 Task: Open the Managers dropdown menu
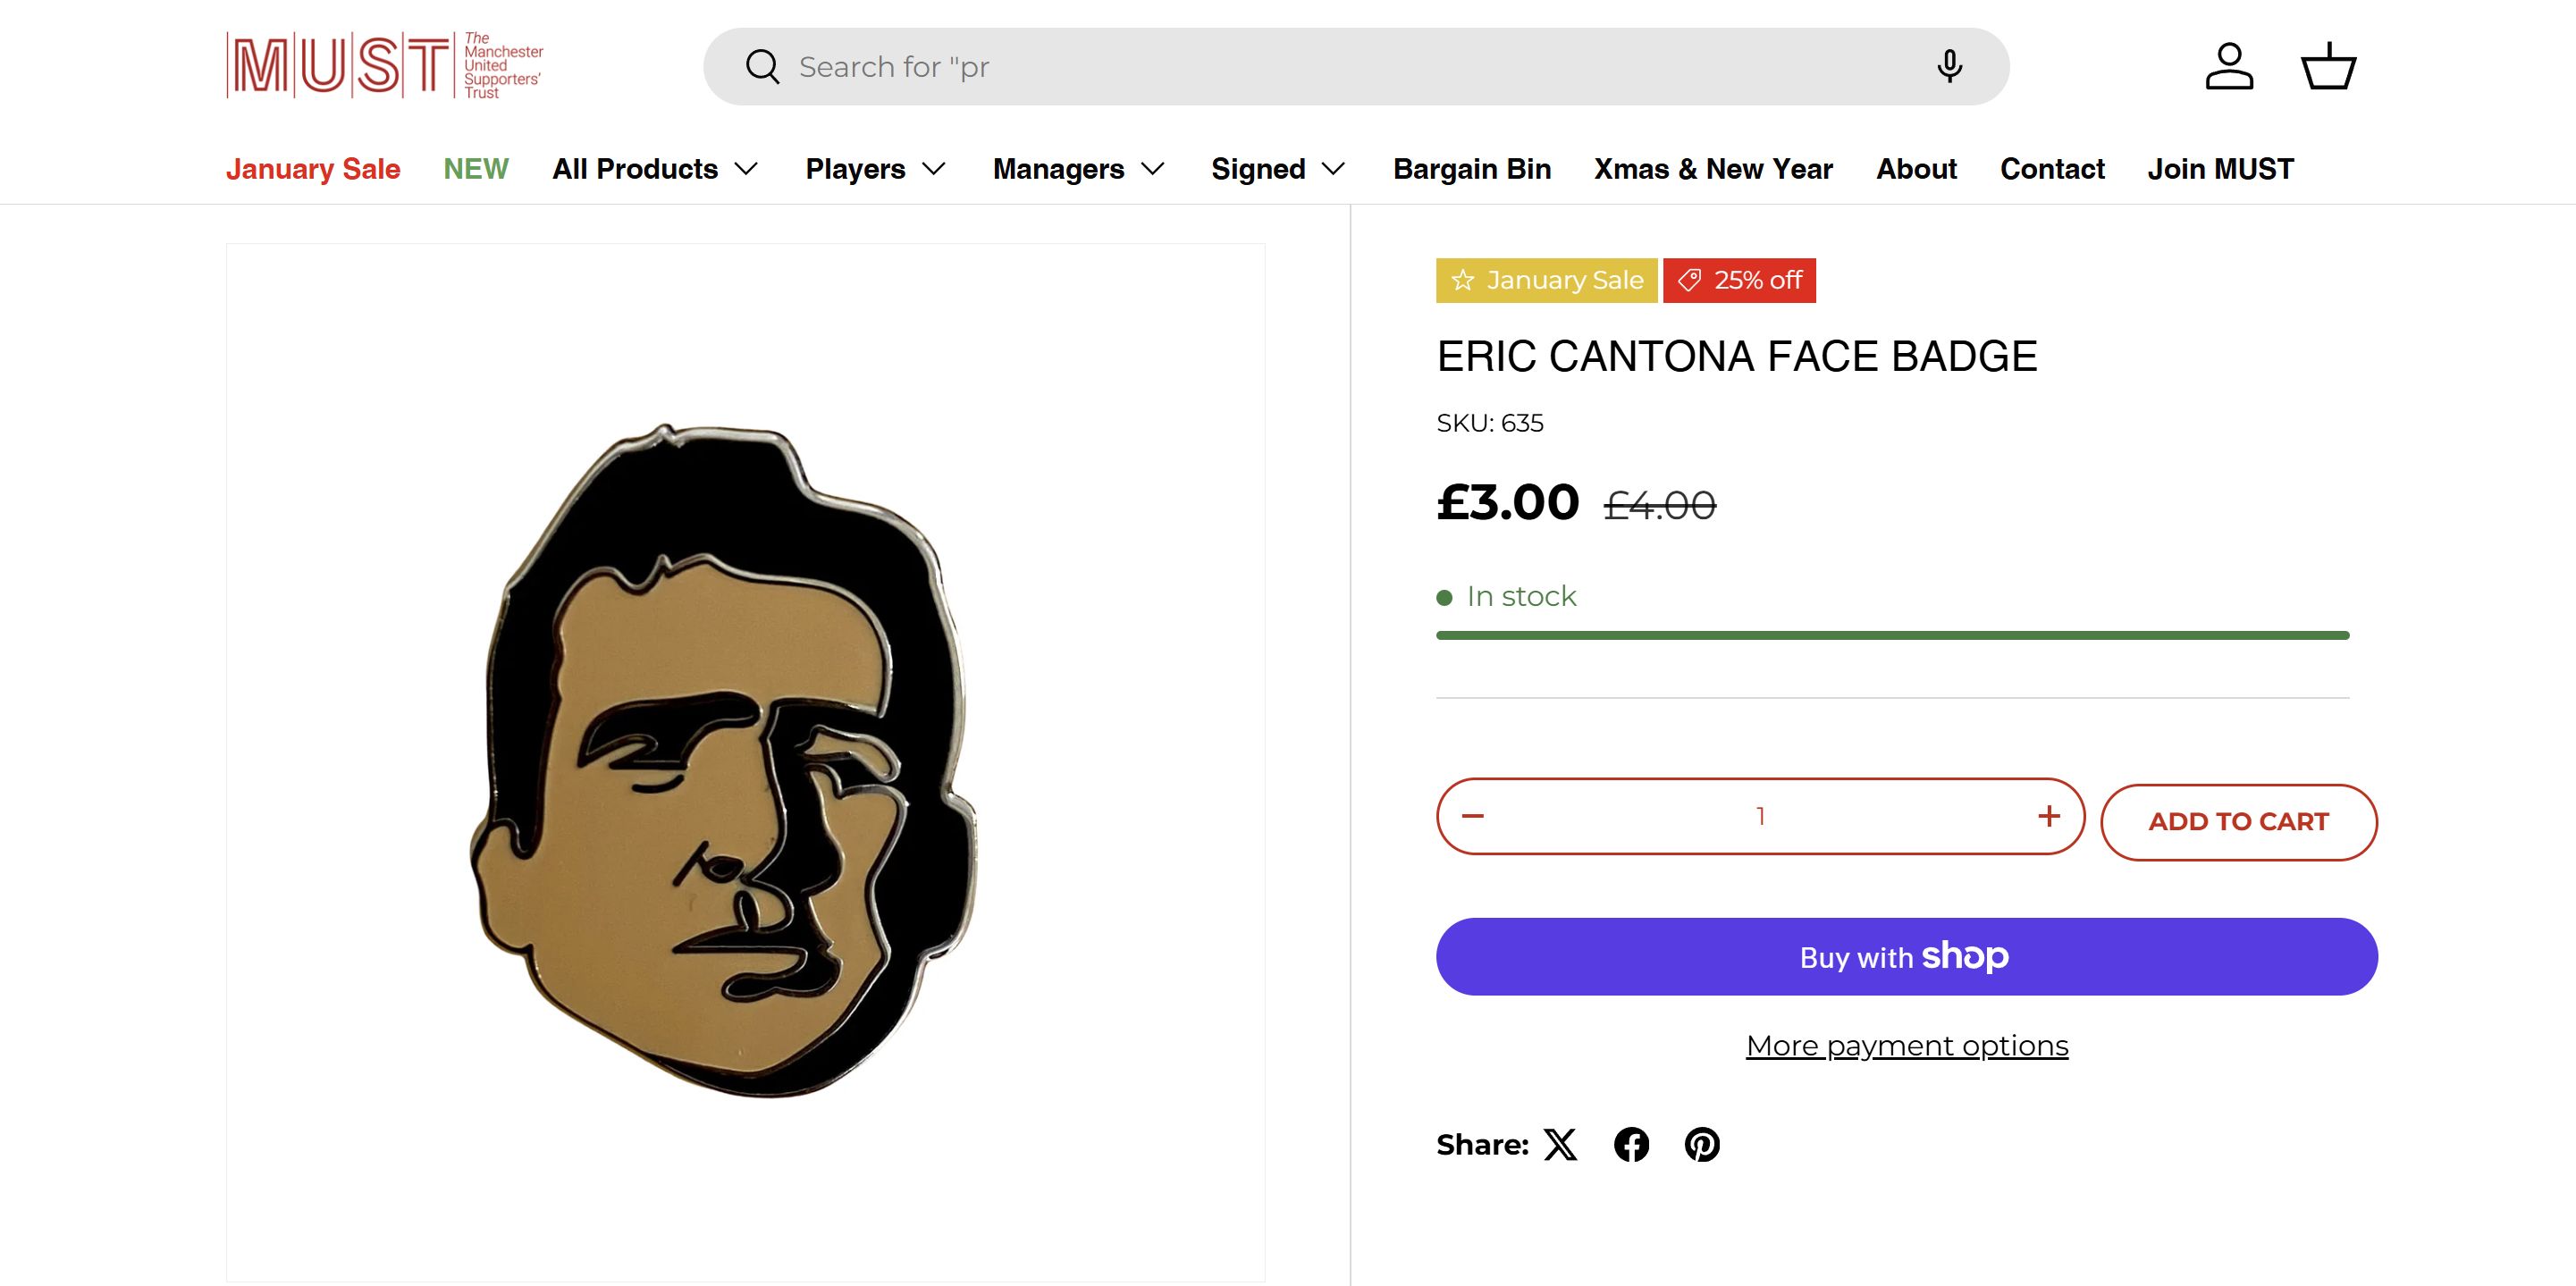[1078, 169]
